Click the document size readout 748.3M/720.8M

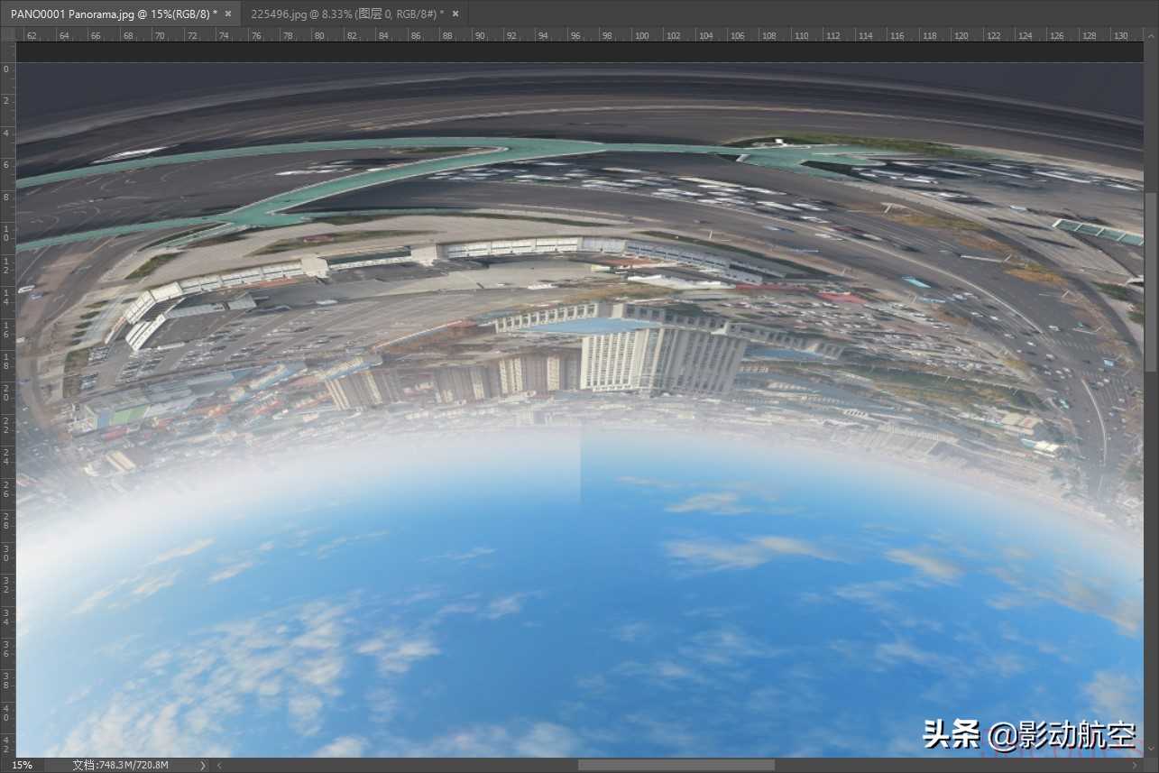point(120,765)
